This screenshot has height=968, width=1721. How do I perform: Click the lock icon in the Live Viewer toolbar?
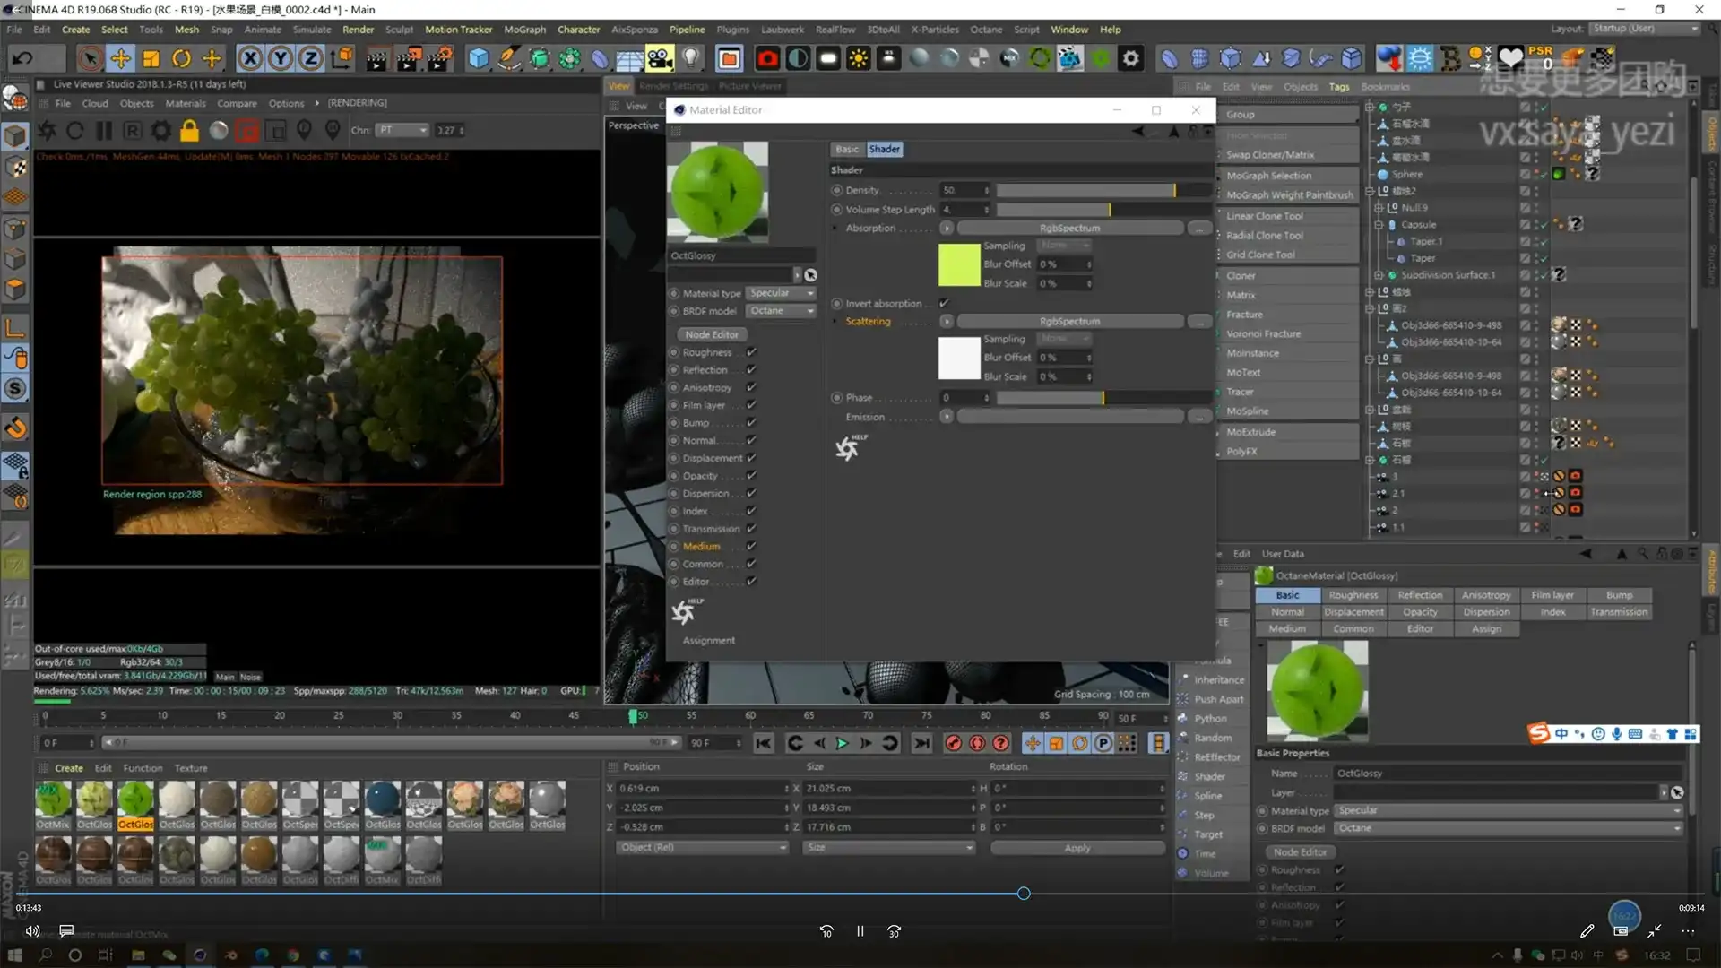pos(188,130)
